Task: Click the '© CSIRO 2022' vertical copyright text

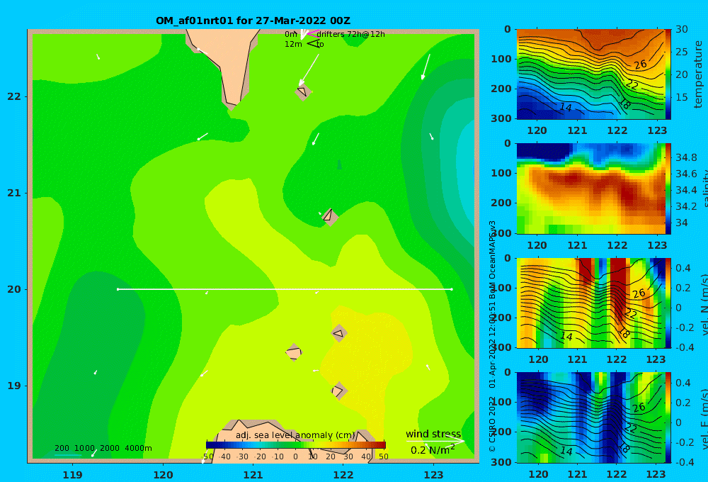Action: pyautogui.click(x=492, y=423)
